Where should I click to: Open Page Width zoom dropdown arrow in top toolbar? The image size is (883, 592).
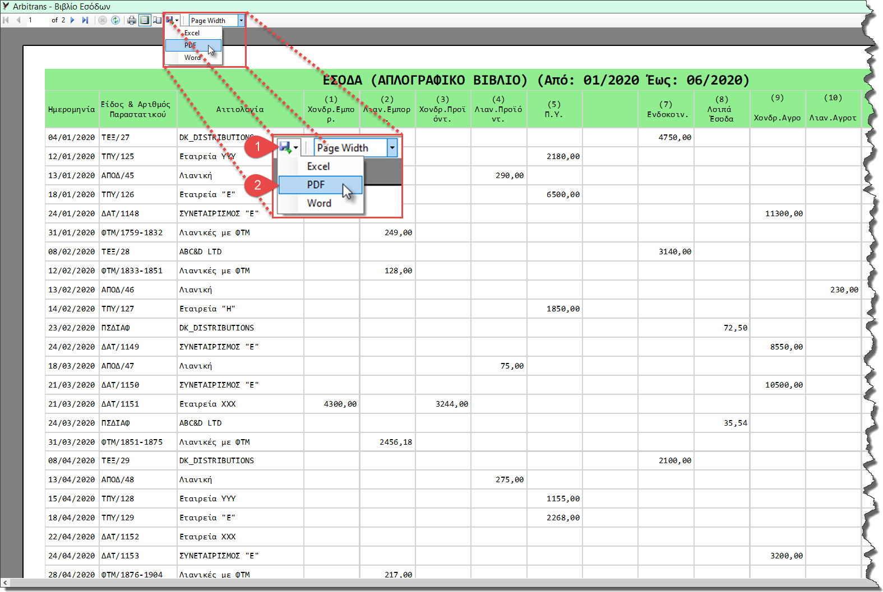click(x=241, y=20)
